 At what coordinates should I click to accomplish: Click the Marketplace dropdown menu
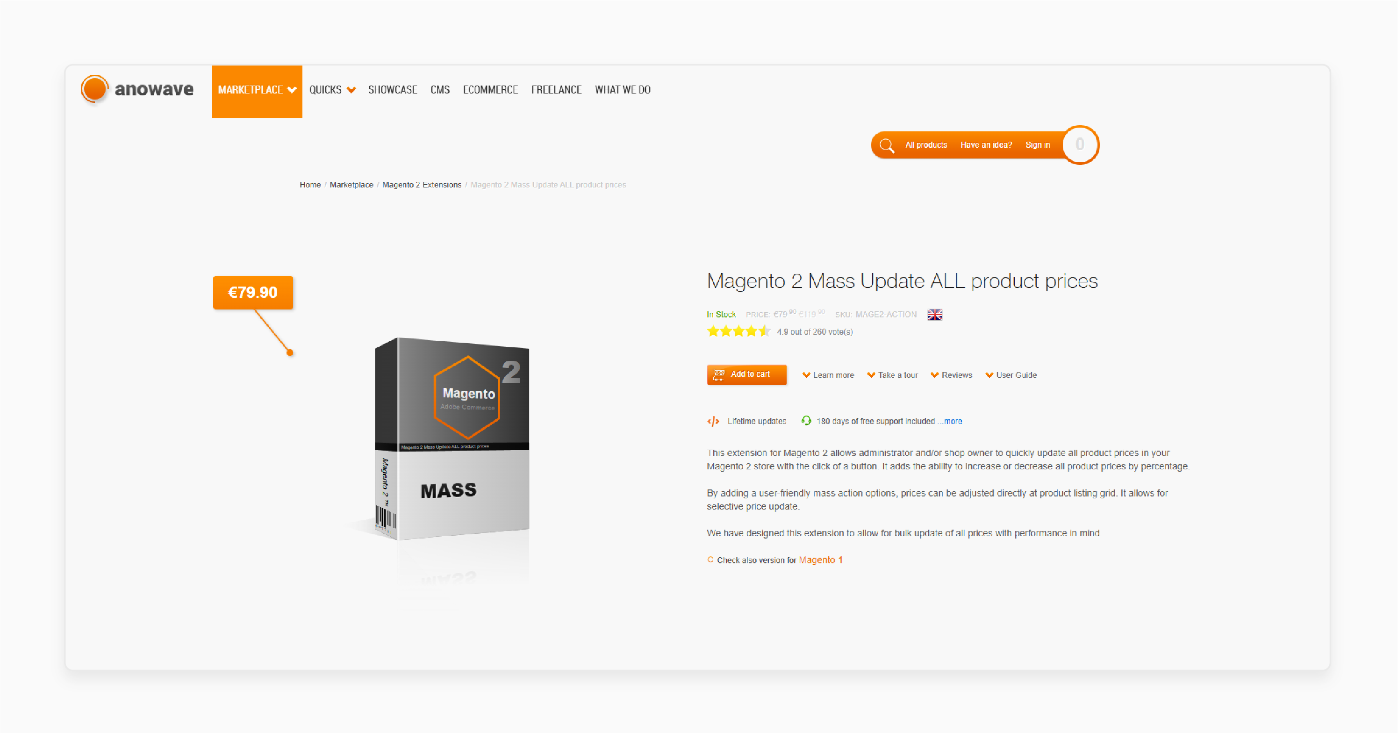(256, 90)
